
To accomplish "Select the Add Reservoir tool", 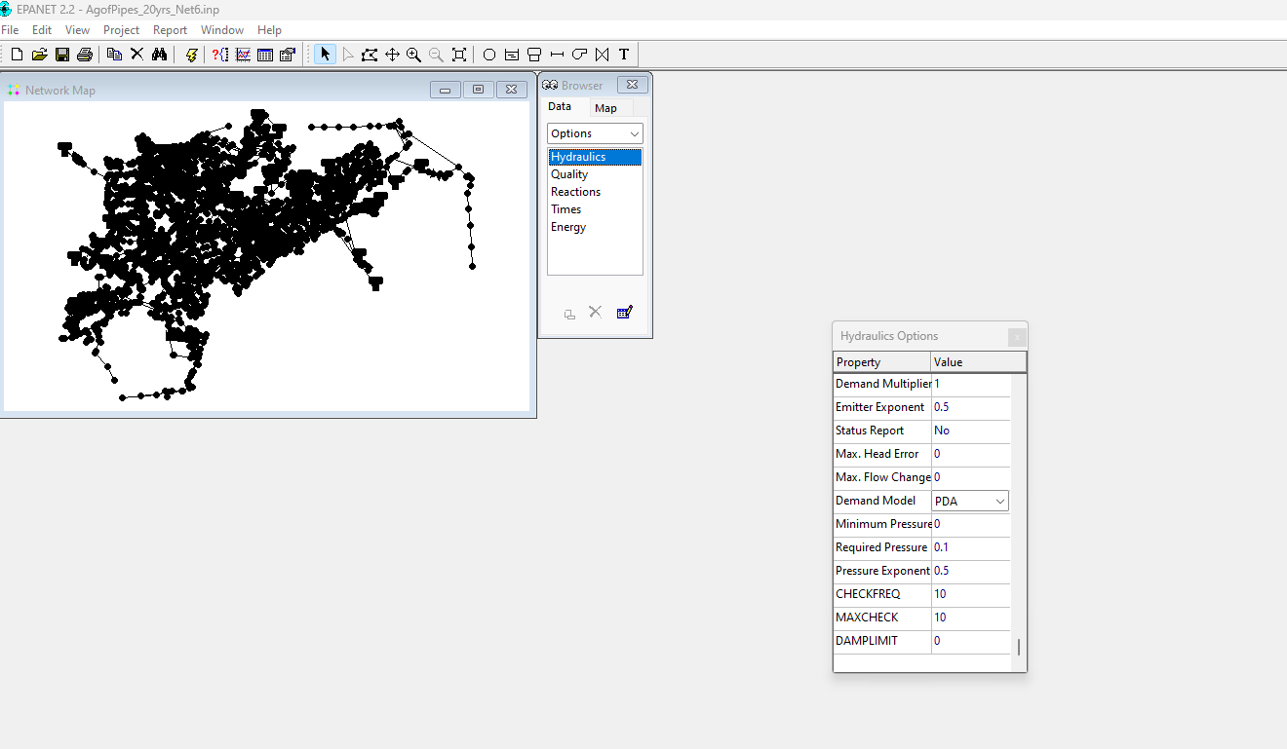I will pos(512,55).
